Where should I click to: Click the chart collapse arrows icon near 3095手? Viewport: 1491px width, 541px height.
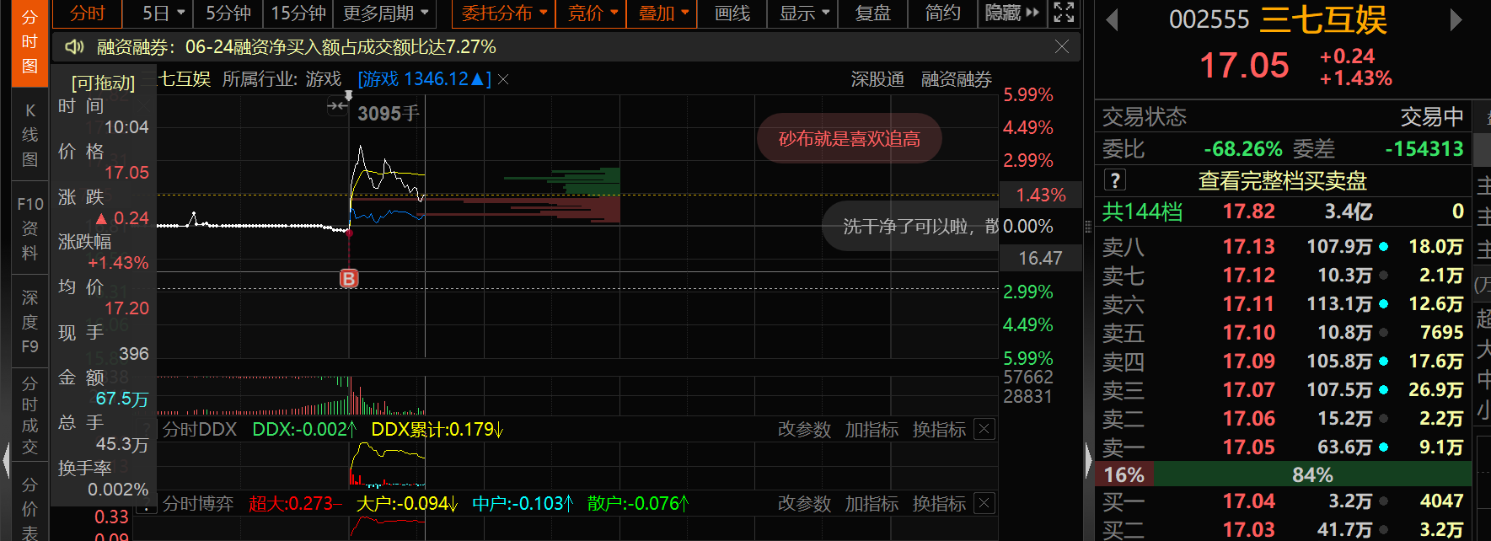[337, 106]
